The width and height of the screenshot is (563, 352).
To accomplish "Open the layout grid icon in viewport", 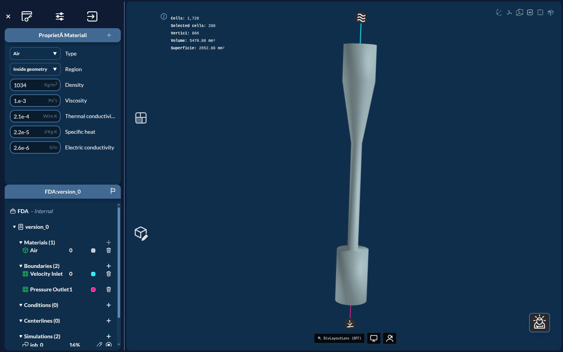I will point(141,118).
